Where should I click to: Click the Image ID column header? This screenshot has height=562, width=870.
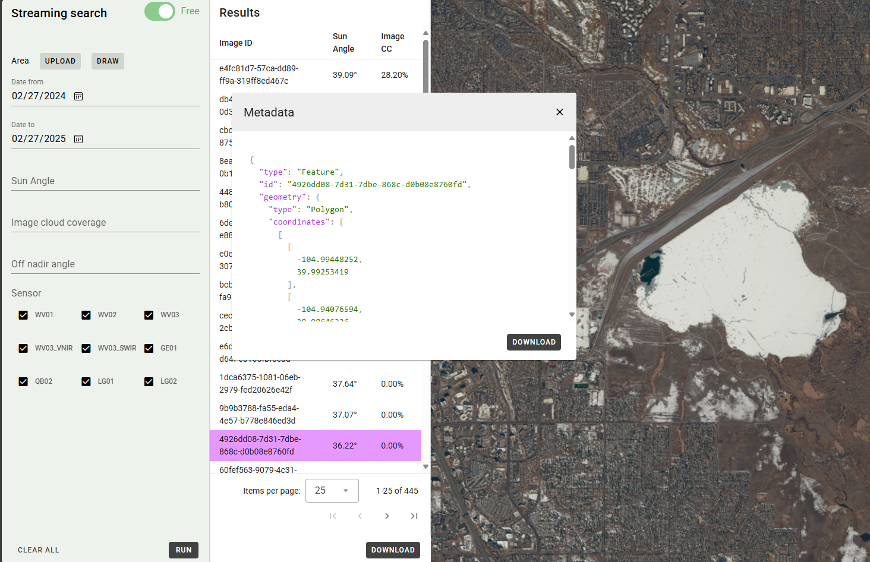pos(236,43)
